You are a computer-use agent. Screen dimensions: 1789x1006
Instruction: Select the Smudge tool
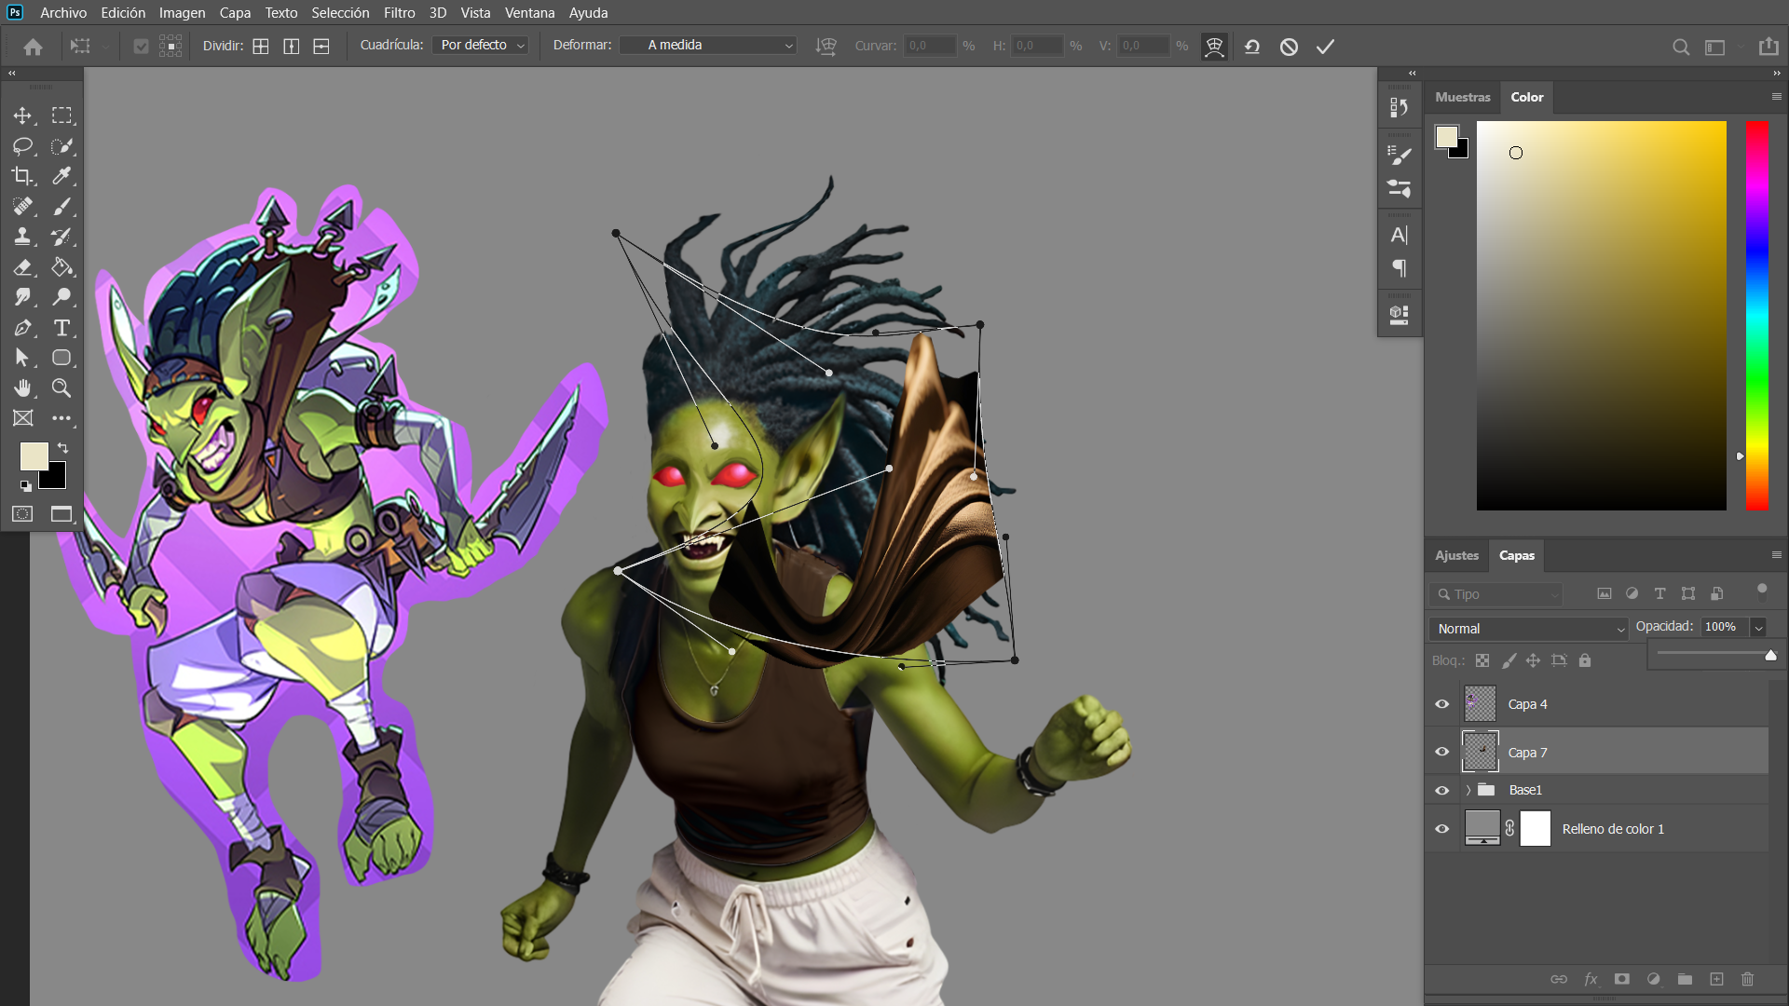coord(22,297)
